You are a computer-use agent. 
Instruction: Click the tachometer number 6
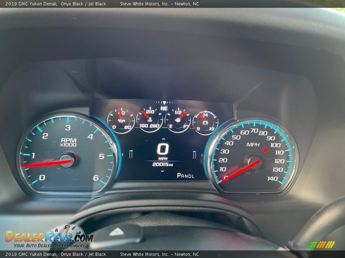point(96,178)
